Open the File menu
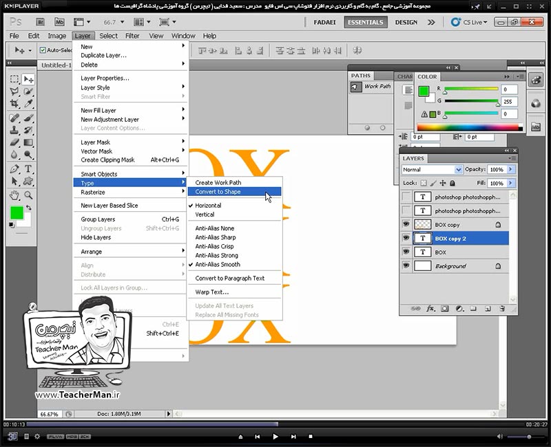Viewport: 551px width, 447px height. pyautogui.click(x=14, y=36)
